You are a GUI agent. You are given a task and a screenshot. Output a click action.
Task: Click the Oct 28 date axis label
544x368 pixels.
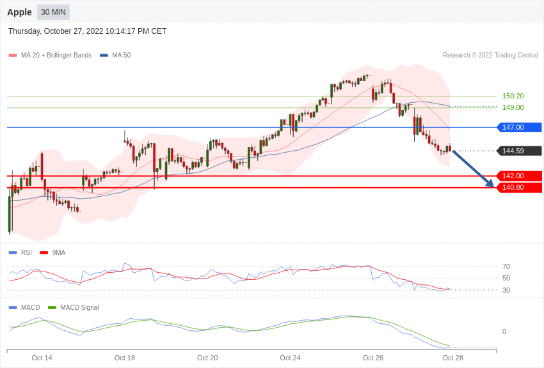click(452, 358)
